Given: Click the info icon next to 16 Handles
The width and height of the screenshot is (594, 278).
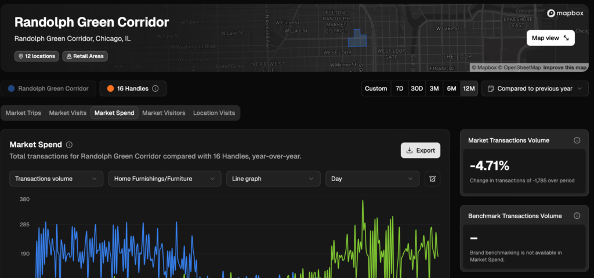Looking at the screenshot, I should 155,88.
